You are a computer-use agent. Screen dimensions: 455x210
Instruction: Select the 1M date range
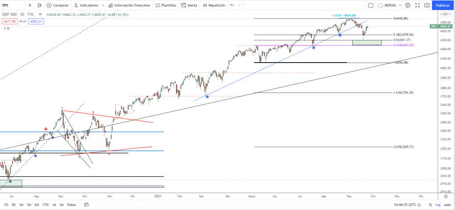21,205
